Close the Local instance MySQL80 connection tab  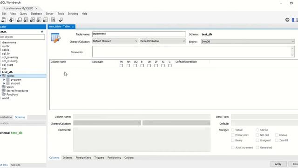[x=36, y=8]
